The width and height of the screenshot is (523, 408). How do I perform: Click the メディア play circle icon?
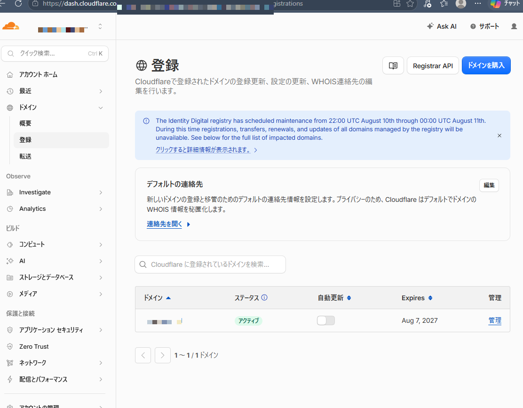click(10, 294)
